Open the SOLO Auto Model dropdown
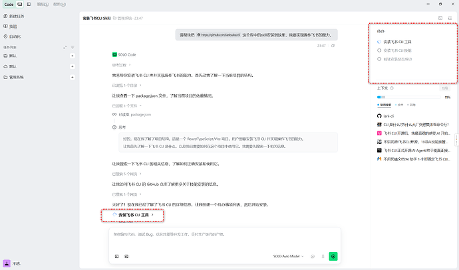Screen dimensions: 459x270 (x=288, y=256)
